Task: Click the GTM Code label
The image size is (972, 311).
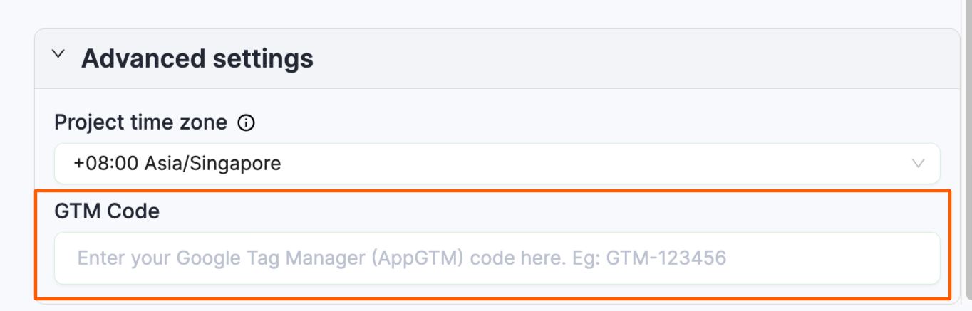Action: point(107,211)
